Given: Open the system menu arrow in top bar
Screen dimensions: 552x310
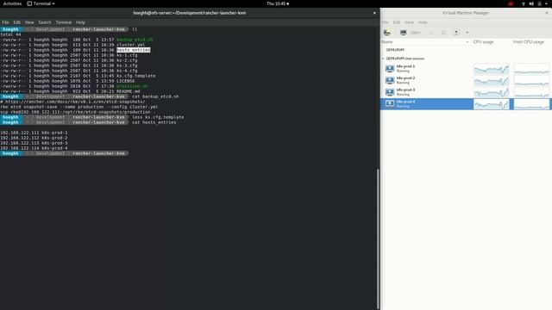Looking at the screenshot, I should point(547,3).
